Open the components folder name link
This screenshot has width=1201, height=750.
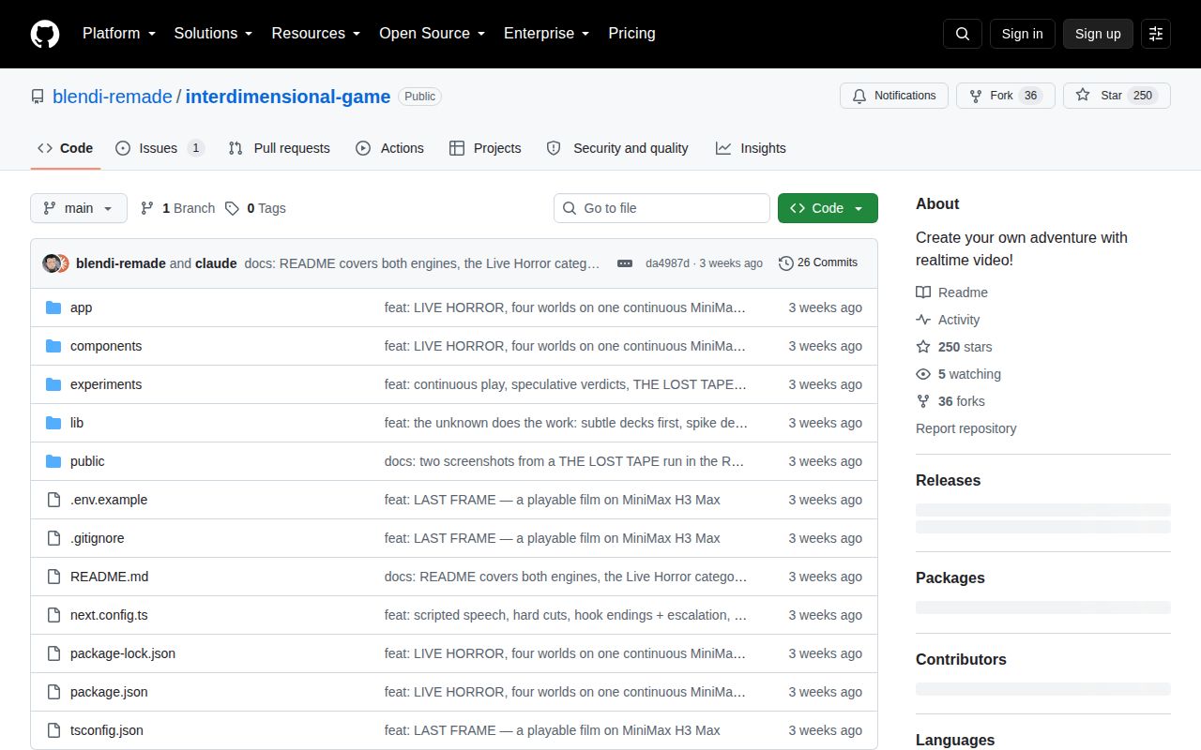(x=106, y=346)
